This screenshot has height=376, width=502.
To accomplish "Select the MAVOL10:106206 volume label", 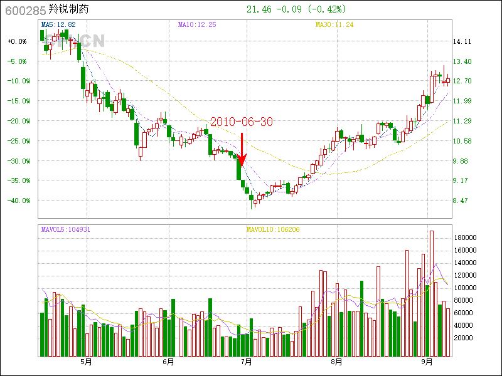I will (273, 229).
